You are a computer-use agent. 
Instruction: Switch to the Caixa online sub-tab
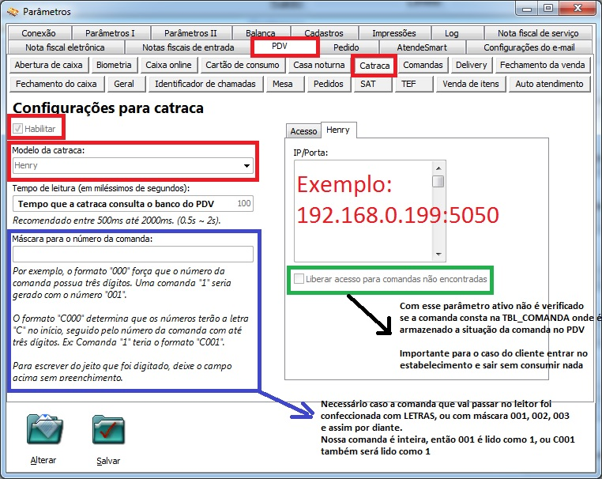coord(168,65)
